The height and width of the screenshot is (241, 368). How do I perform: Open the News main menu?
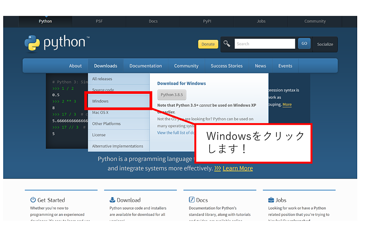pyautogui.click(x=260, y=66)
